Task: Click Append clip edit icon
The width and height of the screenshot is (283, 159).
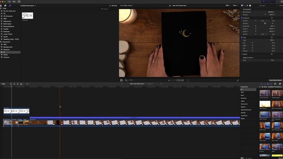Action: tap(18, 84)
